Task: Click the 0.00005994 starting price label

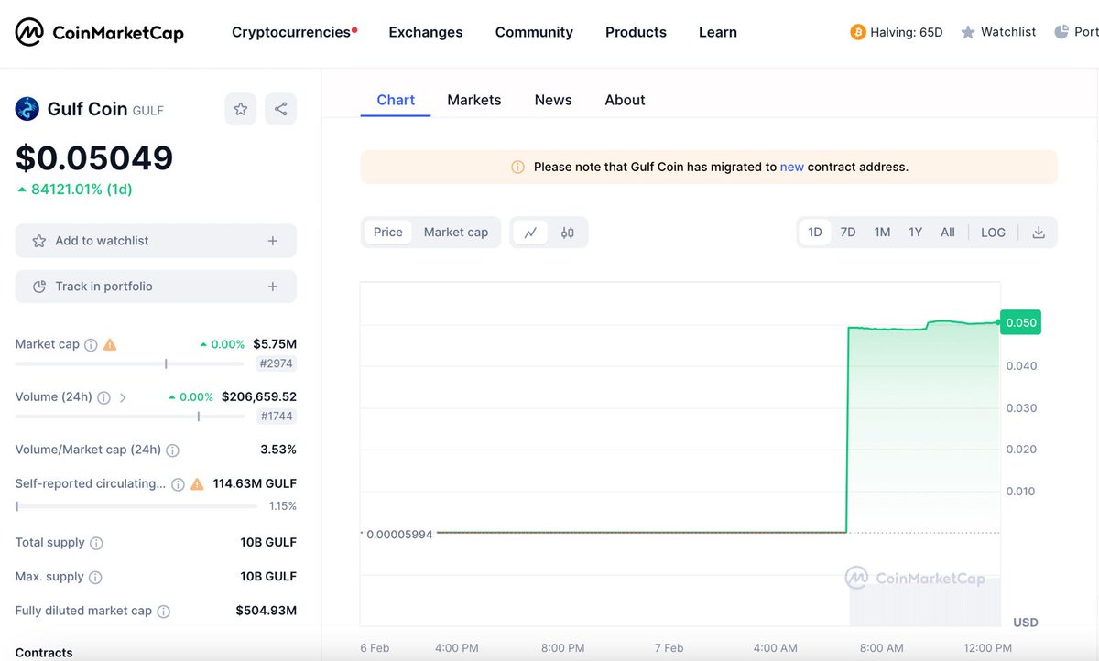Action: point(399,534)
